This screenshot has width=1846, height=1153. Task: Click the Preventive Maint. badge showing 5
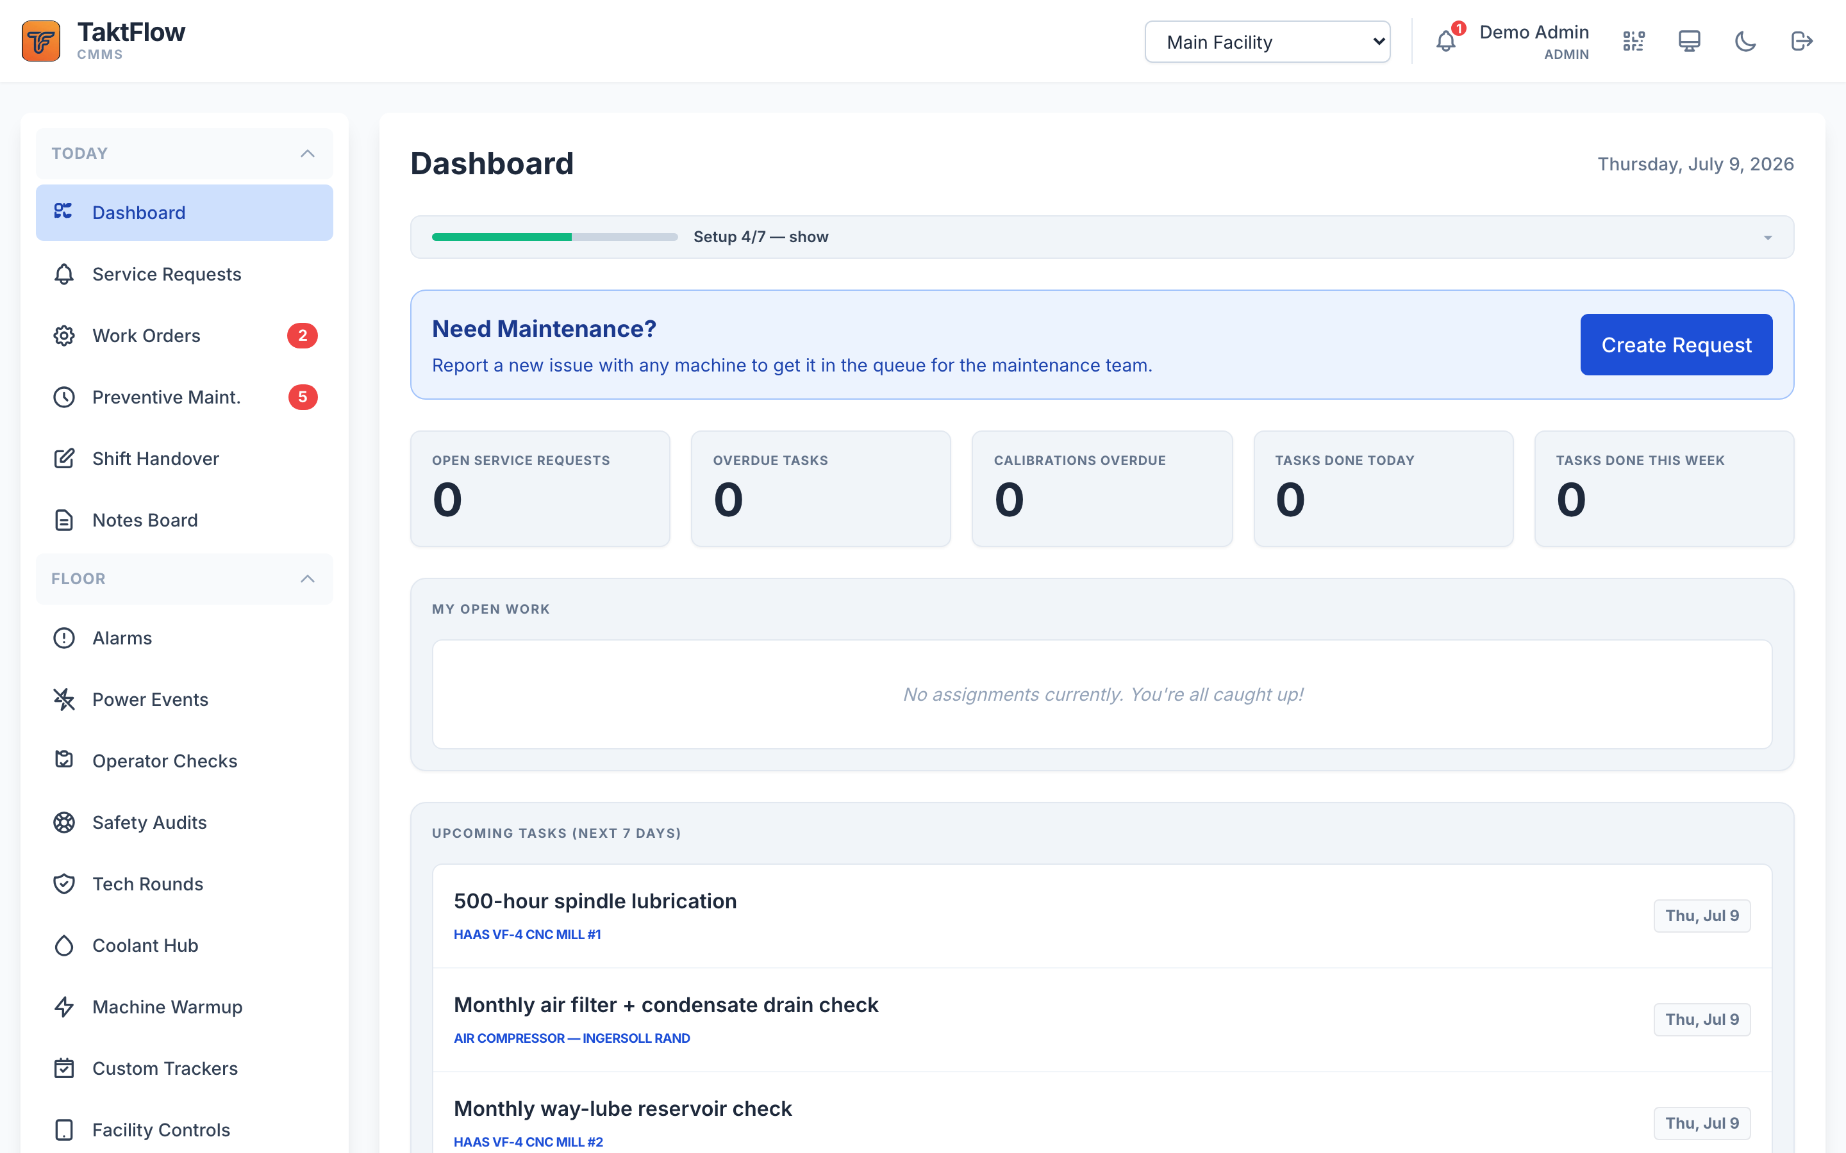302,397
